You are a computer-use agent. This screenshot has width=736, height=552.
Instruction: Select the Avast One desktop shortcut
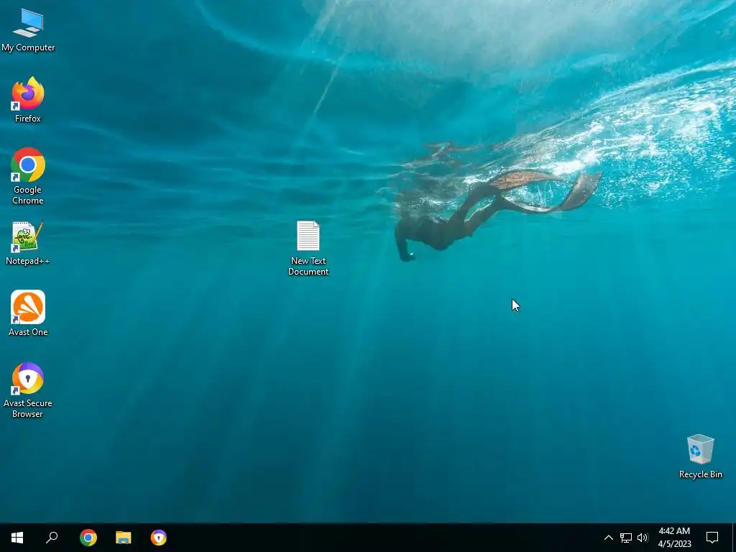(x=28, y=313)
